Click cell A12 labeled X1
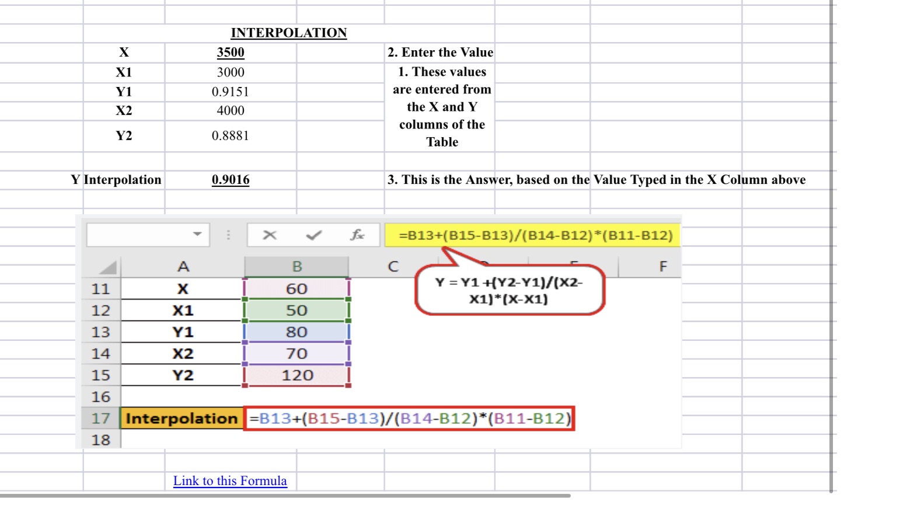Image resolution: width=917 pixels, height=509 pixels. (x=183, y=311)
